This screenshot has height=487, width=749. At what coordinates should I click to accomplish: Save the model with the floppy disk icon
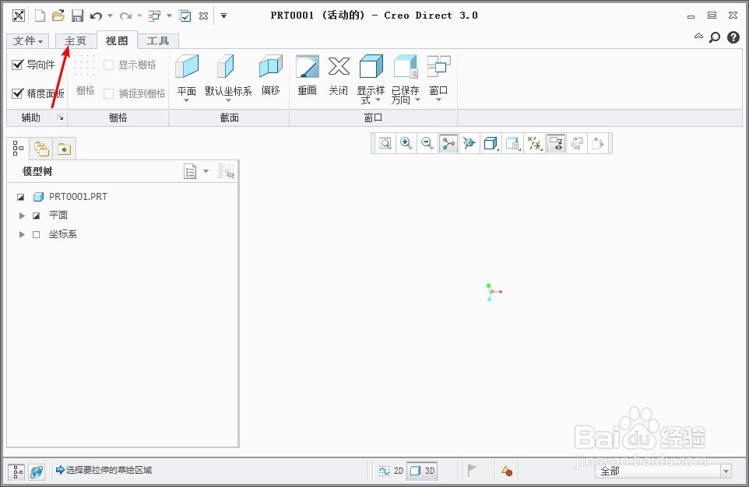point(77,16)
